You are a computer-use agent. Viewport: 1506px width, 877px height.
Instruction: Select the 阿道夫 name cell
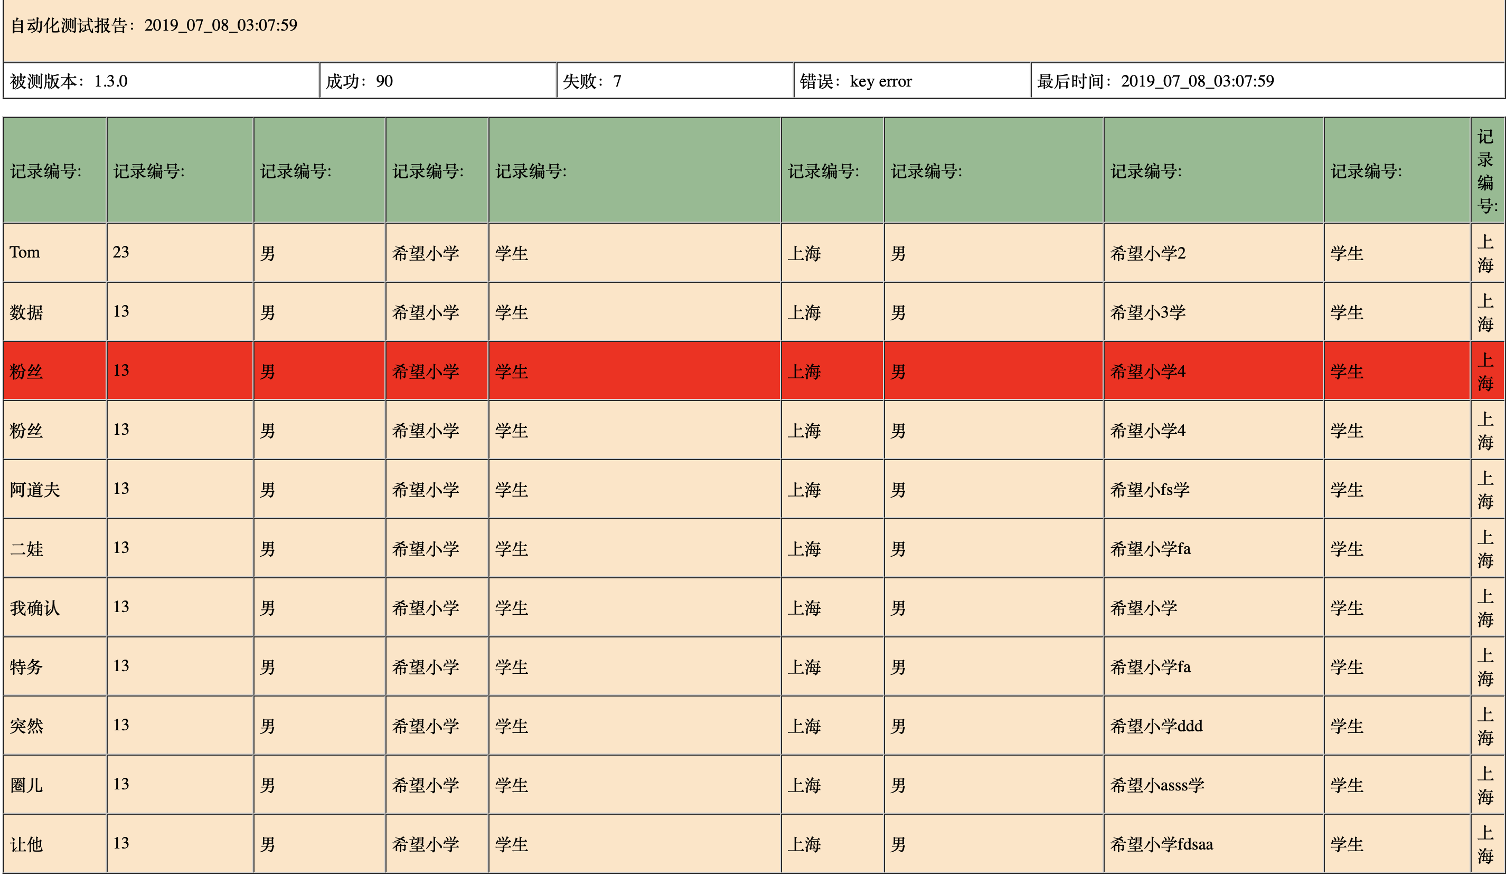pyautogui.click(x=35, y=490)
